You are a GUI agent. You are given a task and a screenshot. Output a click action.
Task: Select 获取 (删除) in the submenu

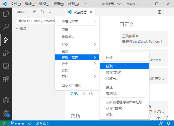(124, 108)
